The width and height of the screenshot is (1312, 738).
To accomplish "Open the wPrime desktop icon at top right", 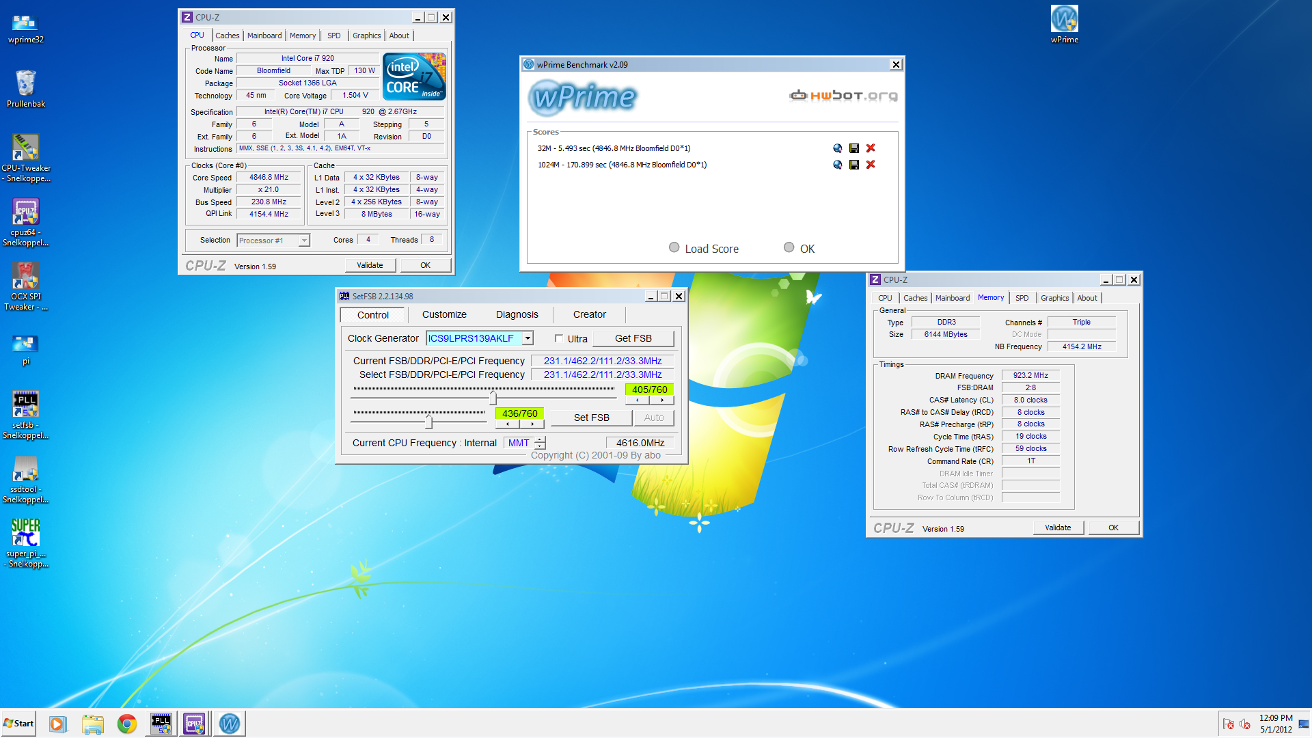I will click(x=1065, y=25).
